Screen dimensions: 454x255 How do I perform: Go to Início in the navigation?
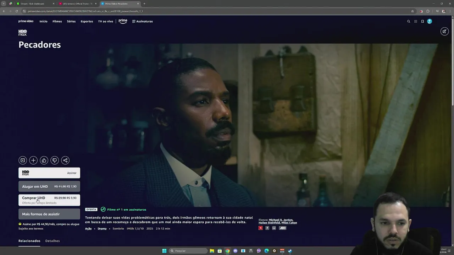click(x=44, y=21)
